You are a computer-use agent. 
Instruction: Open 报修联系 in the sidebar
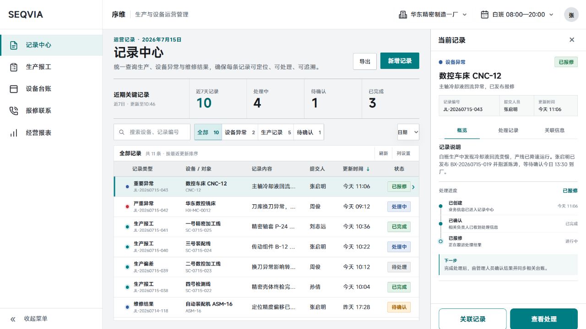(x=51, y=111)
